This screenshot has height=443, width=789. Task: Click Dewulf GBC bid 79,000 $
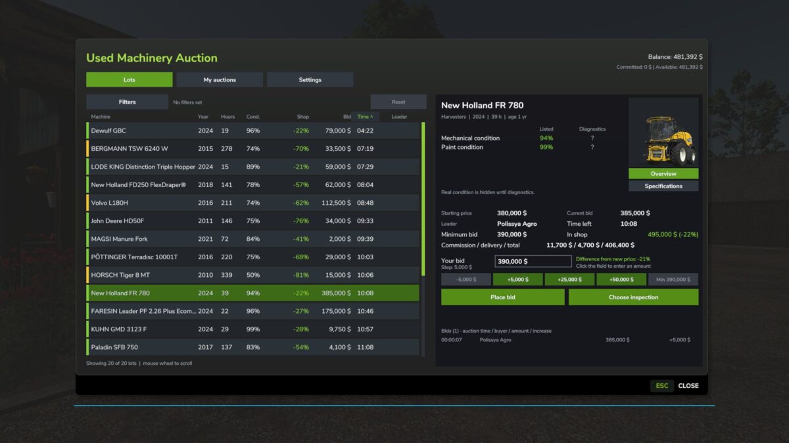pyautogui.click(x=338, y=131)
